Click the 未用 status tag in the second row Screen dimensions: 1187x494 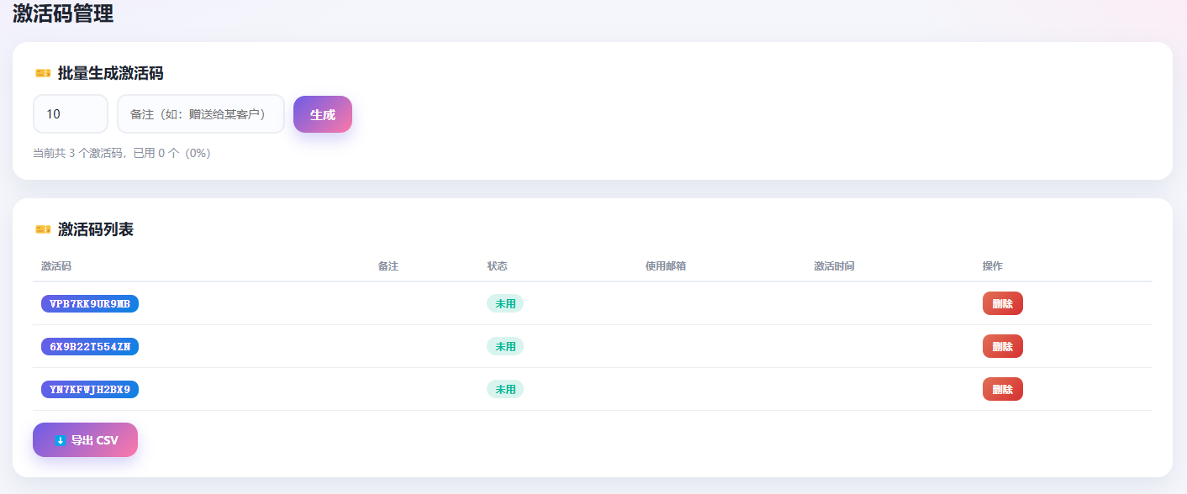(x=505, y=346)
